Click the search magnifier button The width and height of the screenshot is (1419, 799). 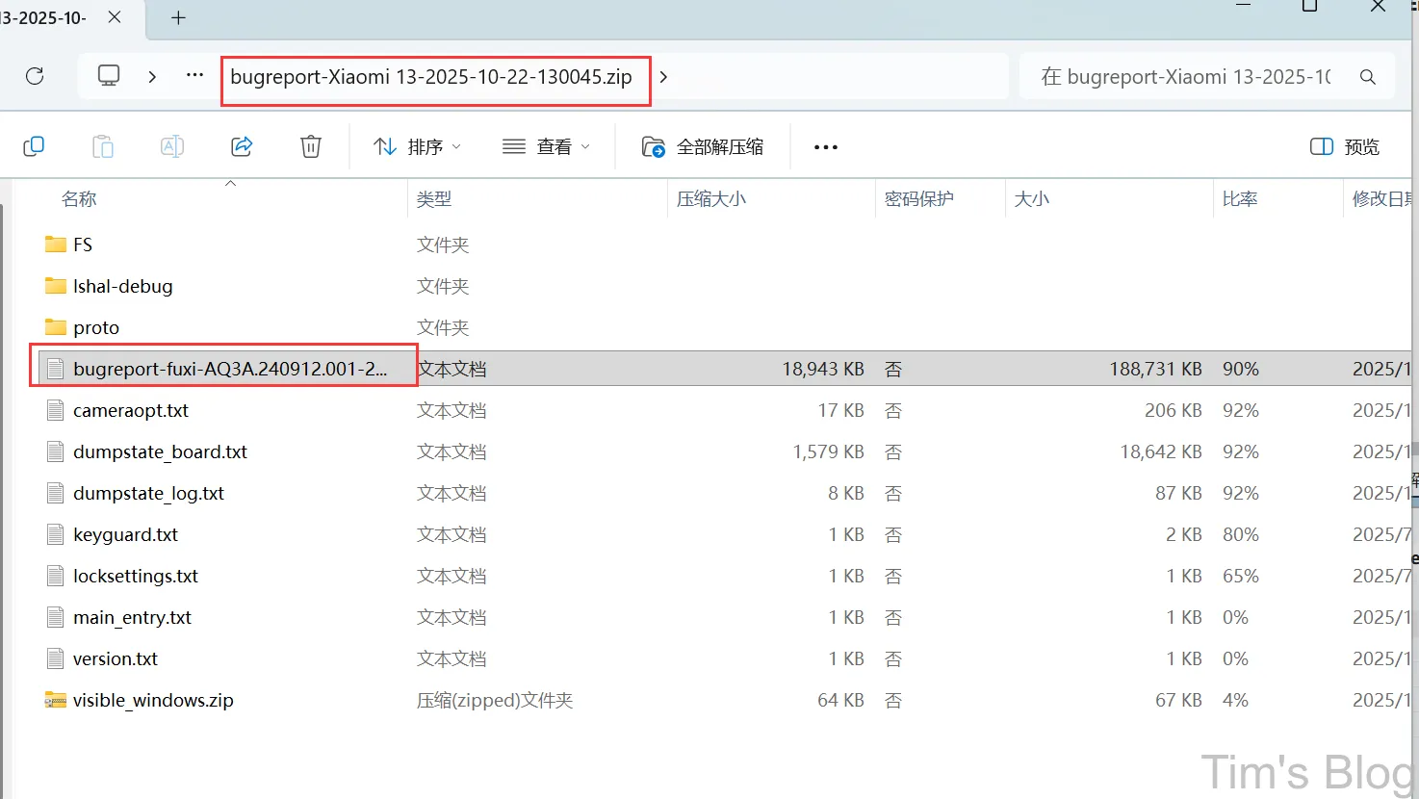click(x=1368, y=76)
